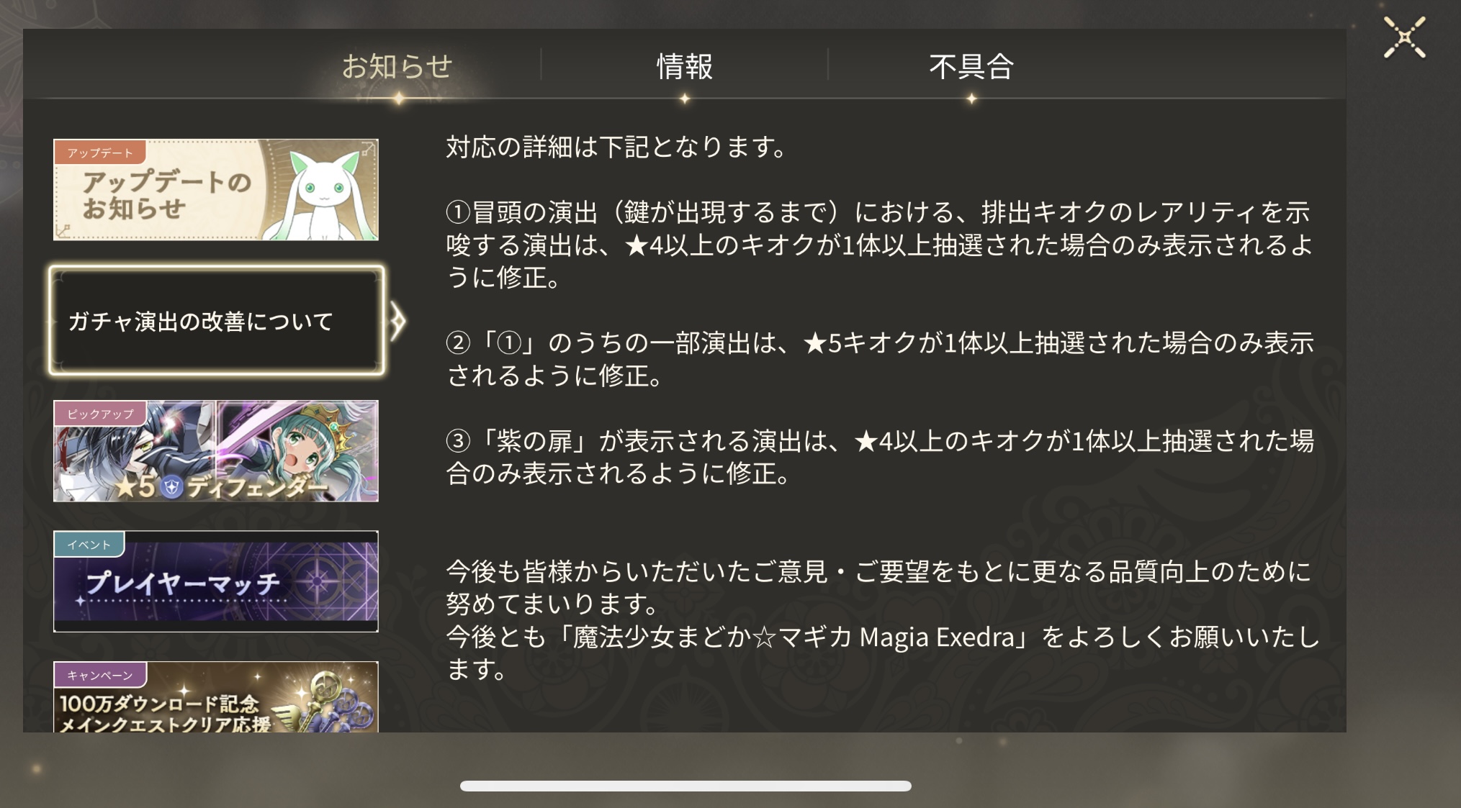Click the shield icon on defender banner
The image size is (1461, 808).
(x=171, y=487)
